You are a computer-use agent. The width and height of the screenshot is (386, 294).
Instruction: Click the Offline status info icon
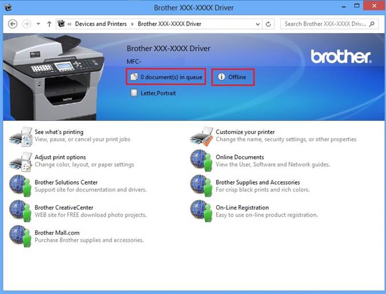(x=221, y=77)
